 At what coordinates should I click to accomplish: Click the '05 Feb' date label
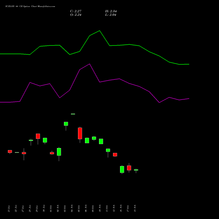click(x=79, y=208)
